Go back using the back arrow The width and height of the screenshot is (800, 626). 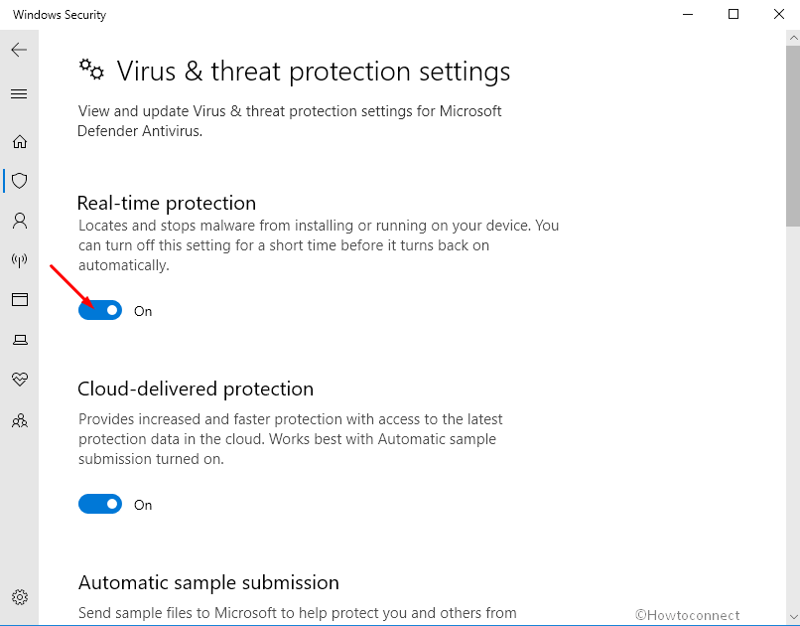[19, 50]
